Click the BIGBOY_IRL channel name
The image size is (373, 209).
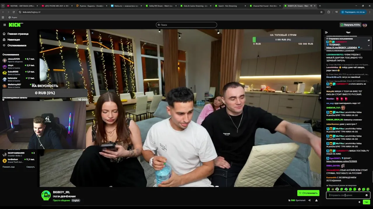pyautogui.click(x=61, y=192)
